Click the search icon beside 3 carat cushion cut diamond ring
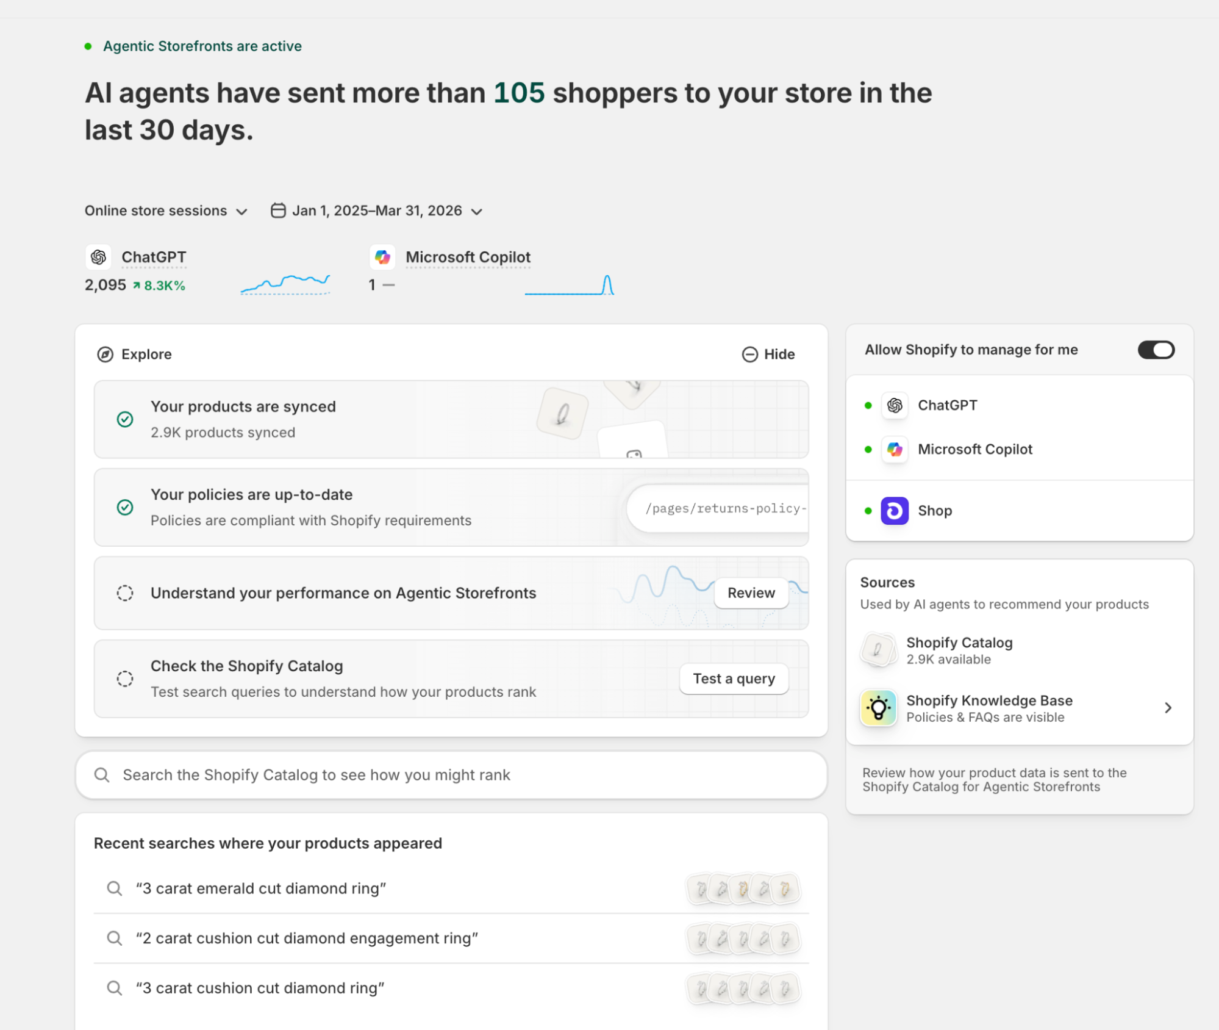Viewport: 1219px width, 1030px height. pyautogui.click(x=115, y=988)
